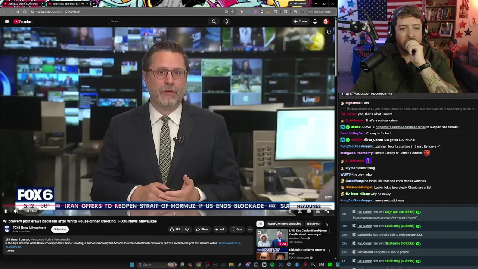This screenshot has width=478, height=269.
Task: Open Chrome extensions puzzle icon
Action: (x=276, y=12)
